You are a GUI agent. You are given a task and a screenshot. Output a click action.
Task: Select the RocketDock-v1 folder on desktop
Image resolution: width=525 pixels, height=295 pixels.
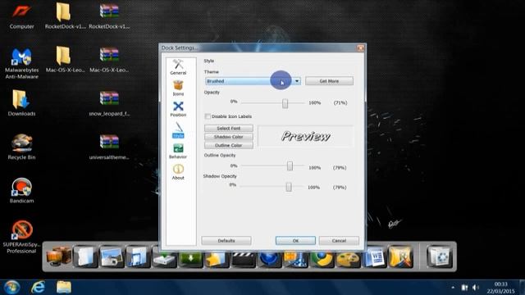pos(65,16)
